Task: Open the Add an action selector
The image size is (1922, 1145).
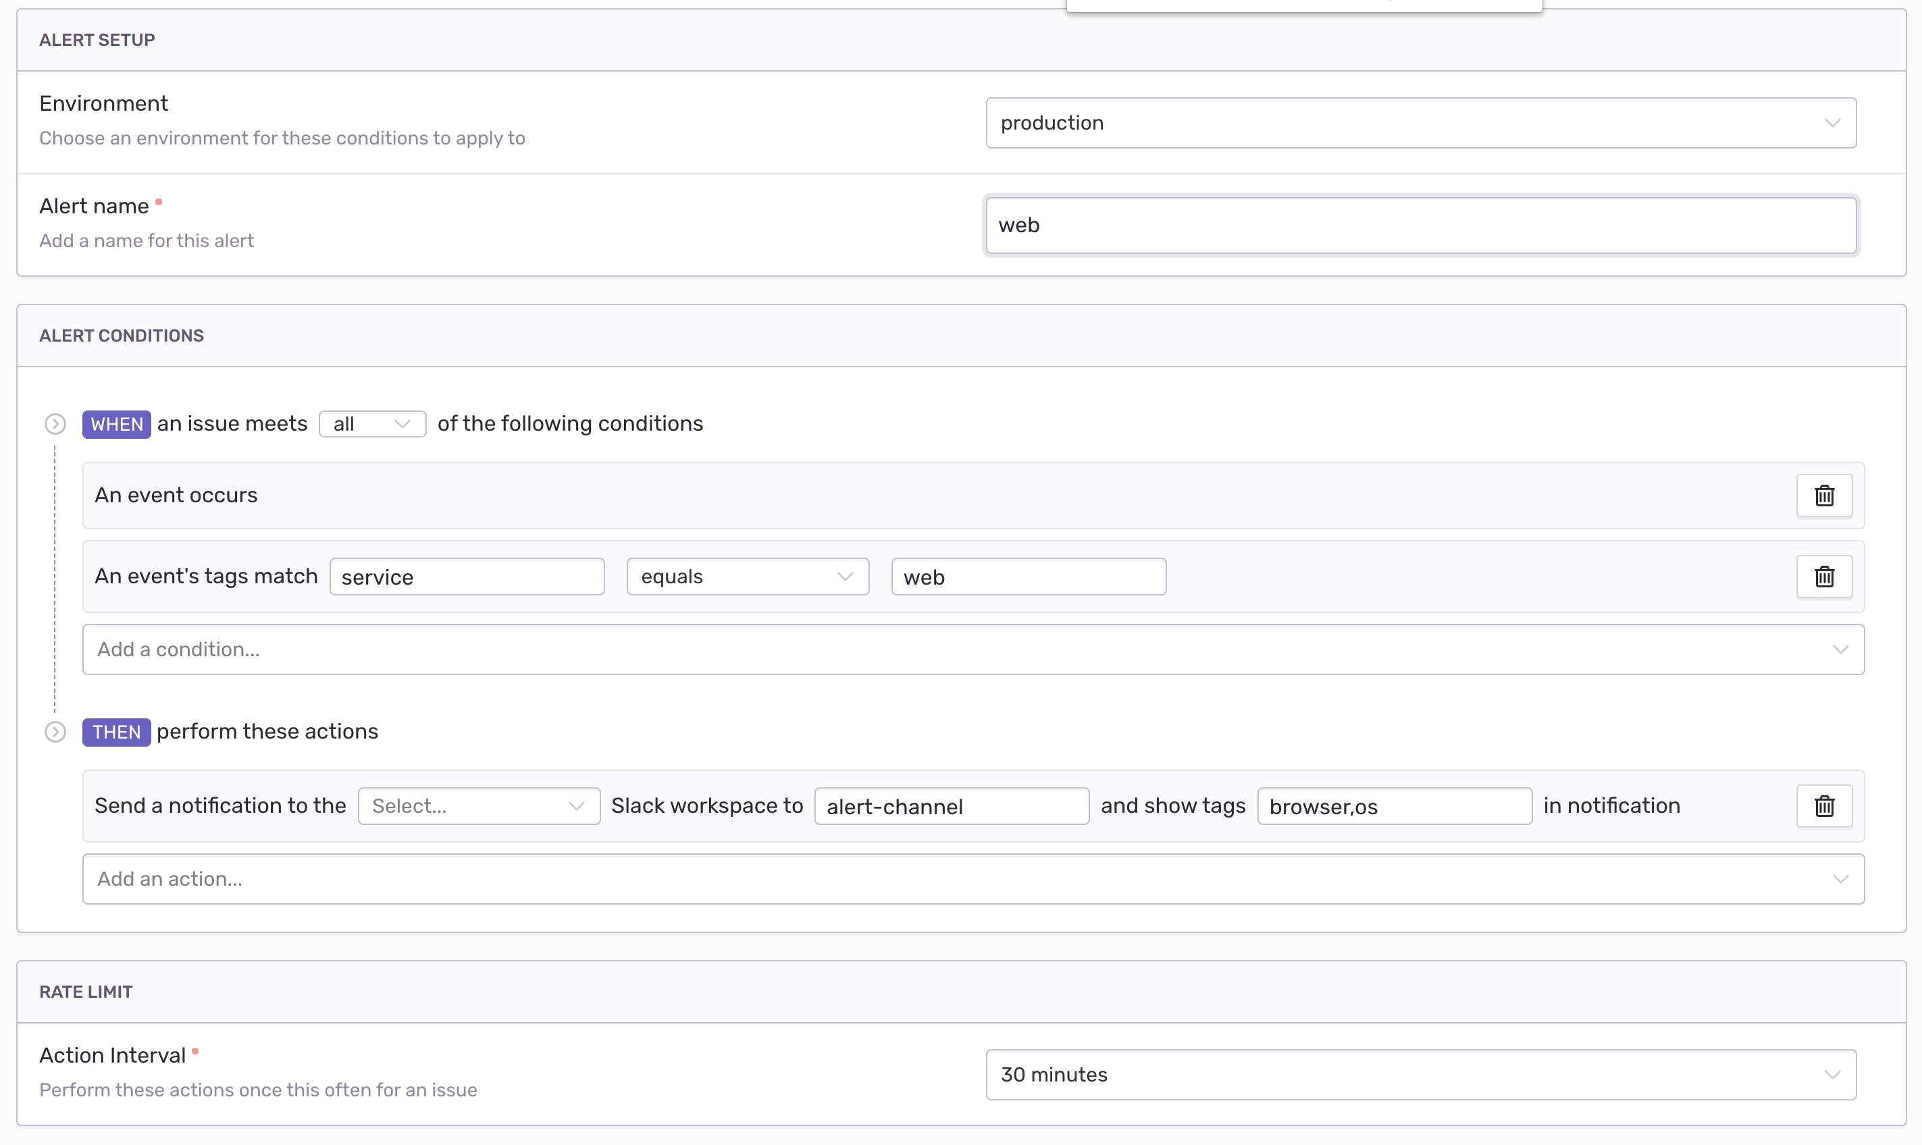Action: [926, 878]
